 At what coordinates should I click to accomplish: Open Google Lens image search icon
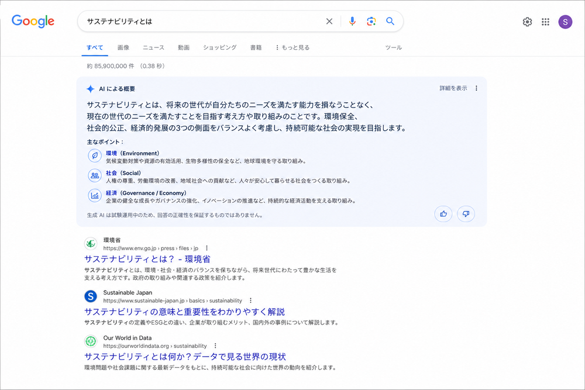pyautogui.click(x=371, y=21)
